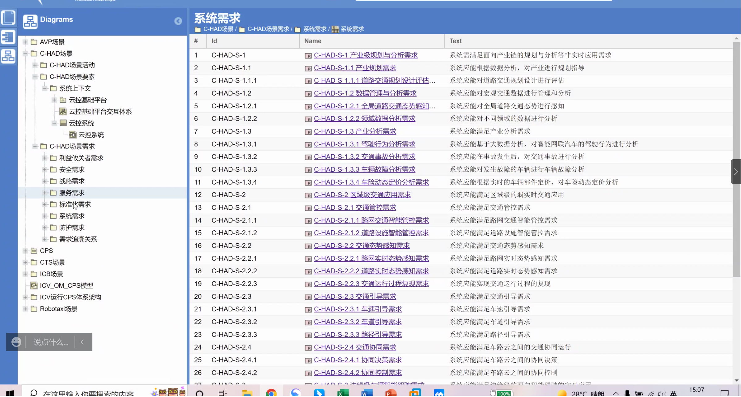Open link C-HAD-S-1.1 产业规划需求
This screenshot has width=741, height=397.
point(355,68)
